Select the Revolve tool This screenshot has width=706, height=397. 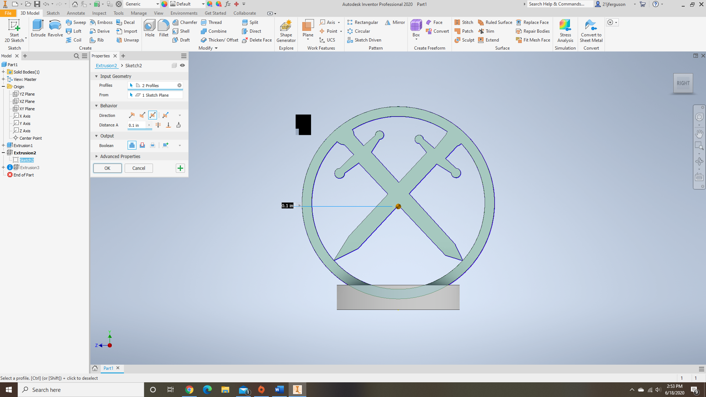click(x=55, y=28)
